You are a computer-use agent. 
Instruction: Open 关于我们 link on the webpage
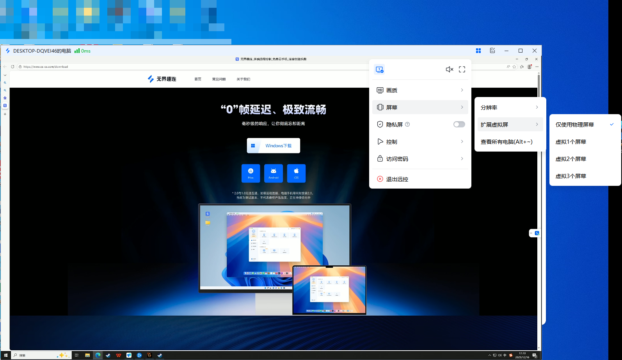click(243, 79)
